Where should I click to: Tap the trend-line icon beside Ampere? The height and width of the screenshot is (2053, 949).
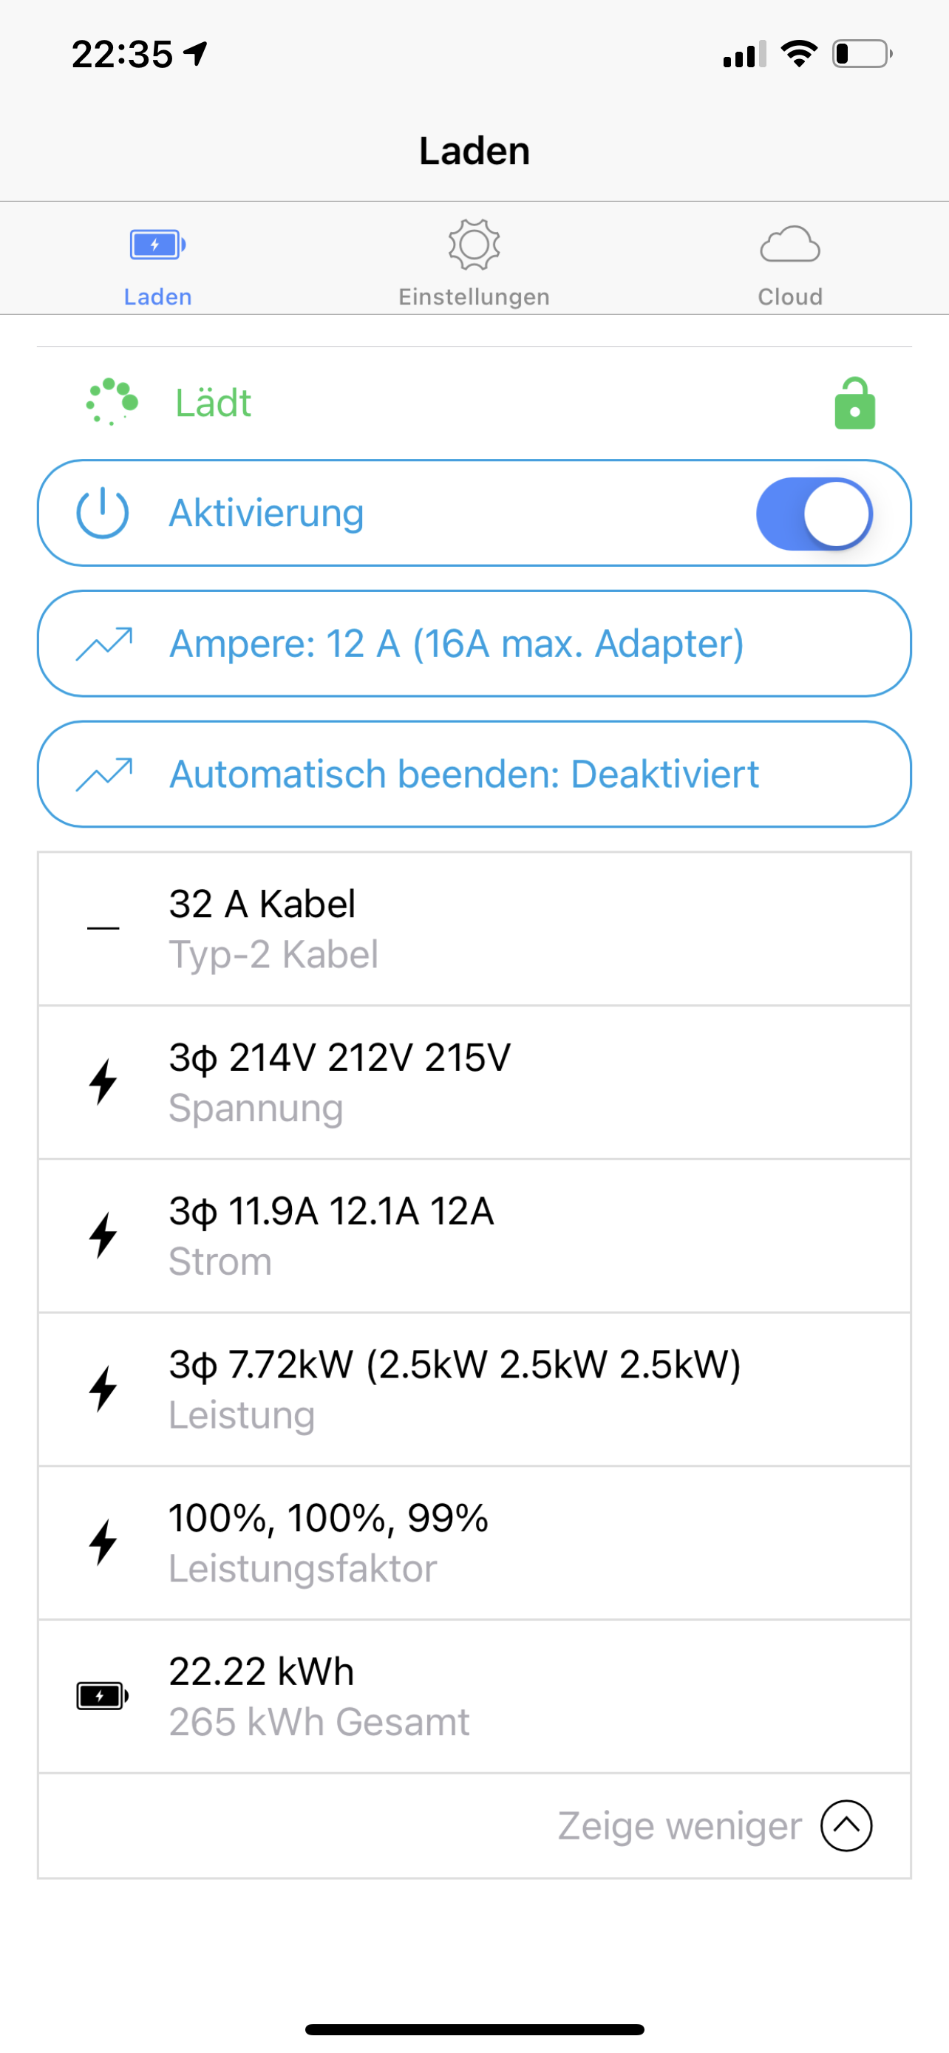(x=103, y=644)
